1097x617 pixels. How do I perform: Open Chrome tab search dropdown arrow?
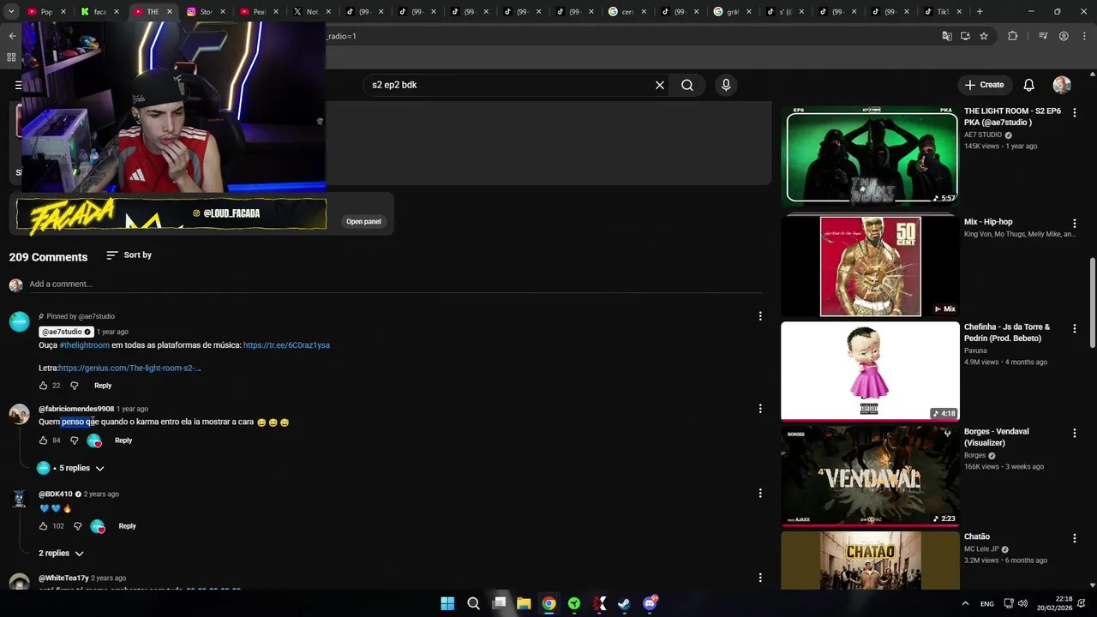click(11, 12)
